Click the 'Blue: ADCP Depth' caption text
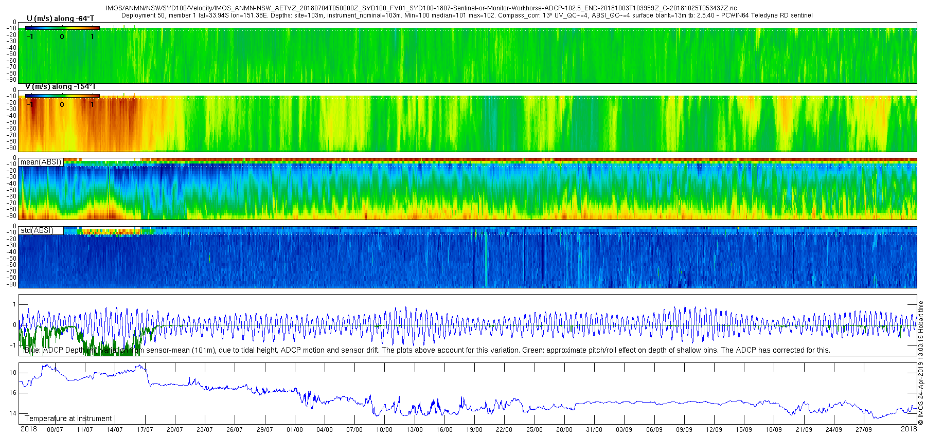 pyautogui.click(x=427, y=350)
